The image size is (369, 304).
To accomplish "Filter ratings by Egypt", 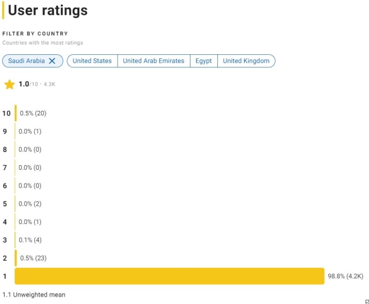I will coord(204,61).
